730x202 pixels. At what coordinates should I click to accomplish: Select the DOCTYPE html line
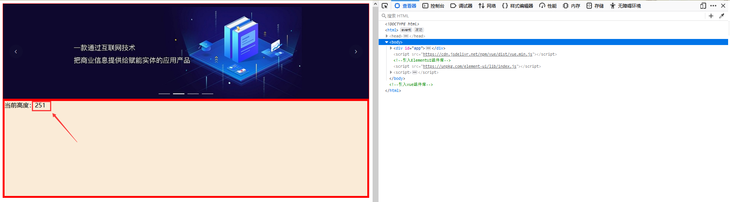402,24
